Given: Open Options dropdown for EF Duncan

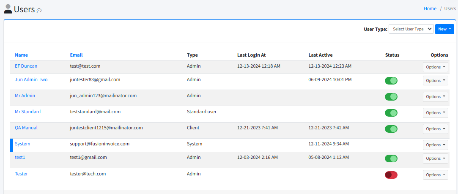Looking at the screenshot, I should (435, 67).
